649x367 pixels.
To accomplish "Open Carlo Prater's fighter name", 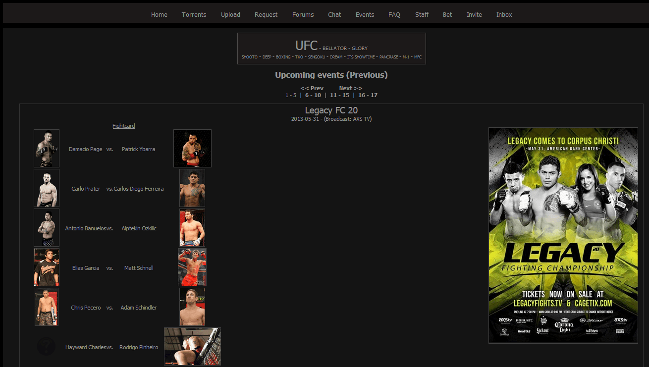I will click(86, 189).
